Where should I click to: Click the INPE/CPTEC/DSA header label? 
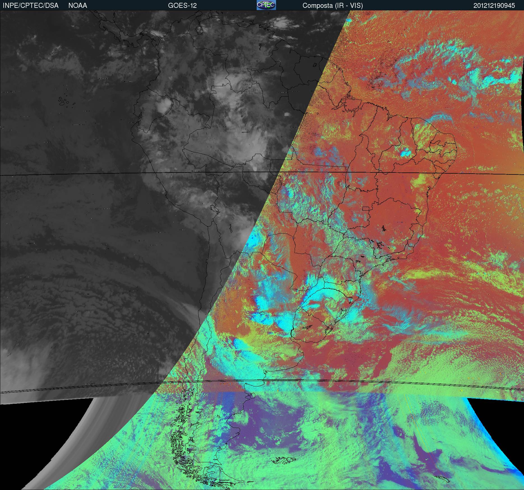(31, 6)
